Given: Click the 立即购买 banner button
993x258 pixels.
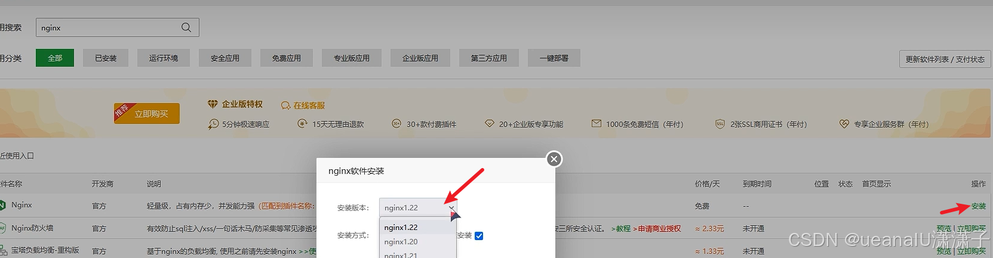Looking at the screenshot, I should [147, 113].
